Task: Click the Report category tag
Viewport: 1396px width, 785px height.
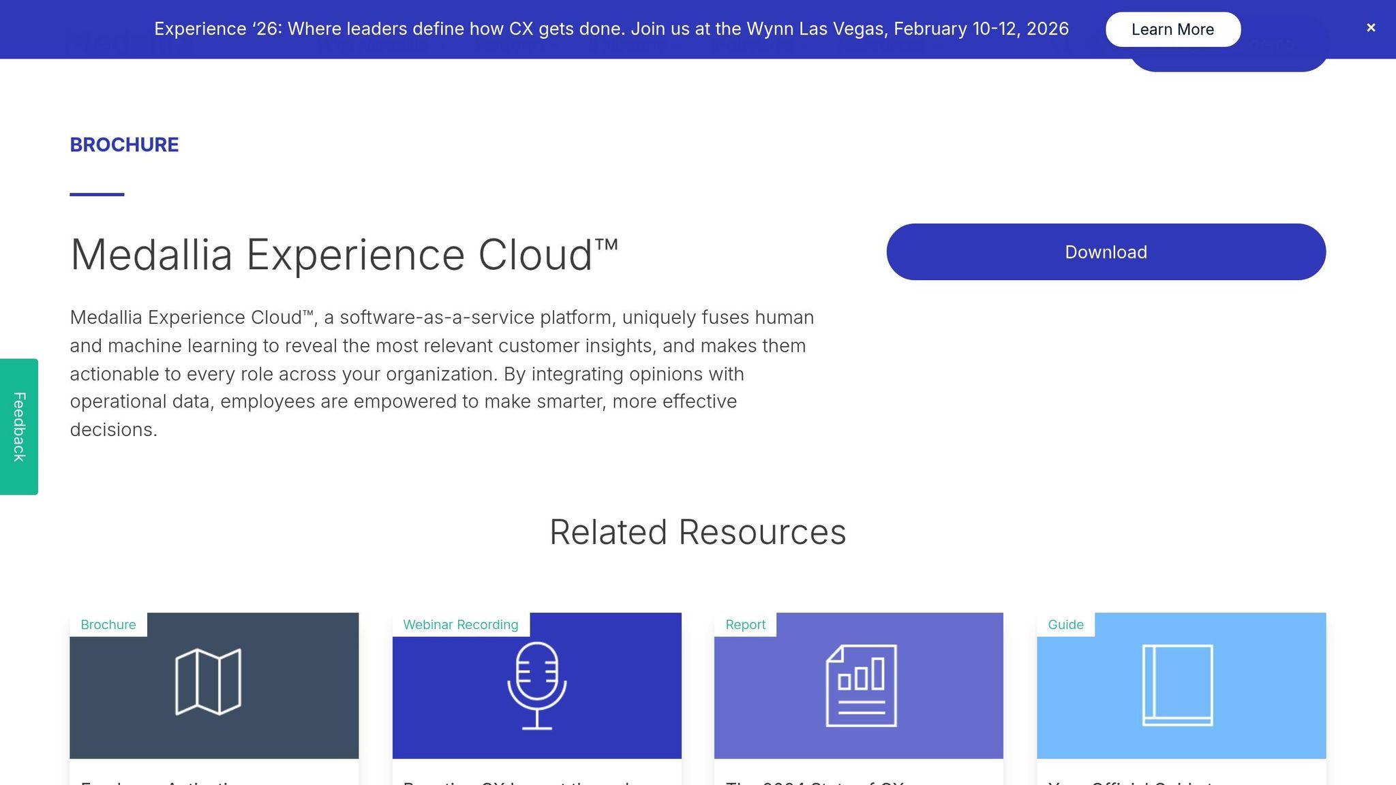Action: click(745, 624)
